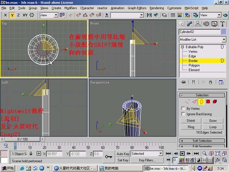The height and width of the screenshot is (172, 229).
Task: Select Edge sub-object level in stack
Action: (192, 56)
